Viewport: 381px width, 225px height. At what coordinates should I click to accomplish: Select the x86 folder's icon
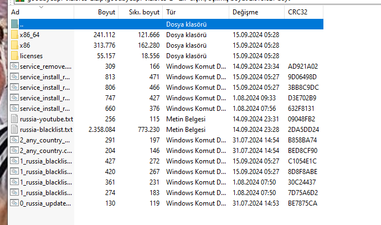14,45
